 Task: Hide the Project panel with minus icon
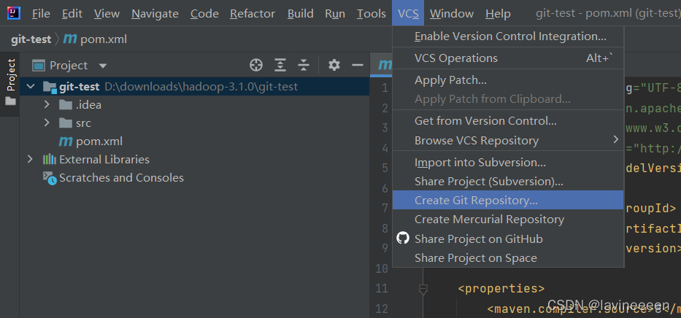pos(358,65)
